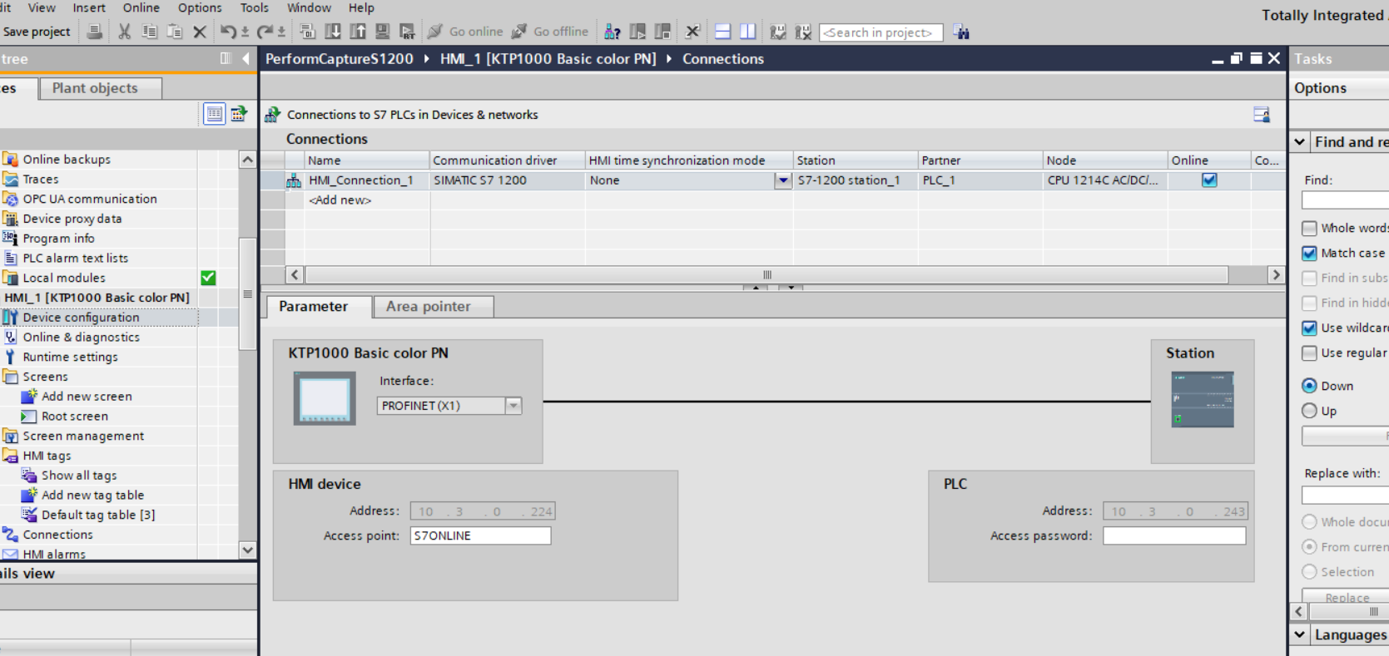Screen dimensions: 1389x656
Task: Click the HMI_Connection_1 row network icon
Action: tap(294, 180)
